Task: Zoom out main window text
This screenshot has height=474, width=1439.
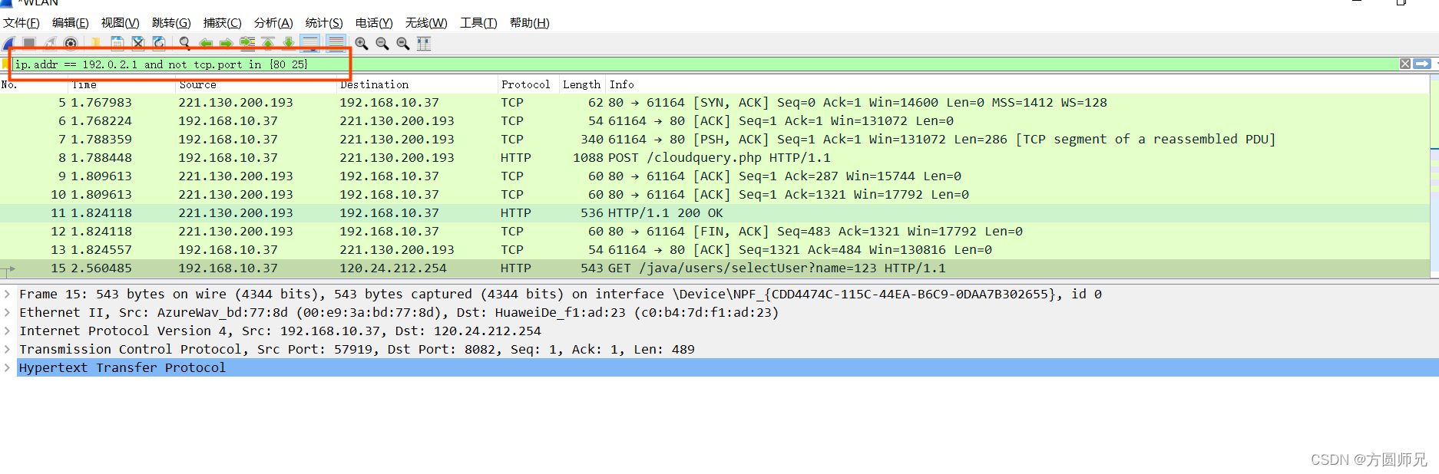Action: click(x=382, y=44)
